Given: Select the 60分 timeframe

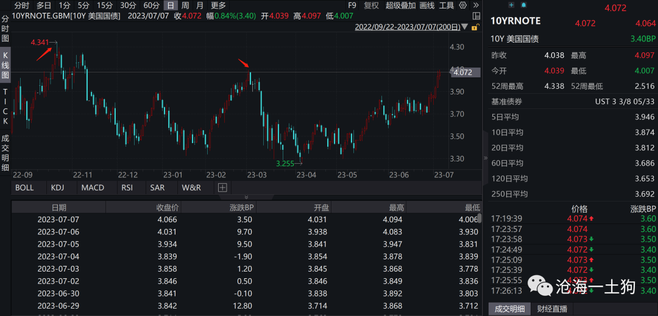Looking at the screenshot, I should point(151,5).
